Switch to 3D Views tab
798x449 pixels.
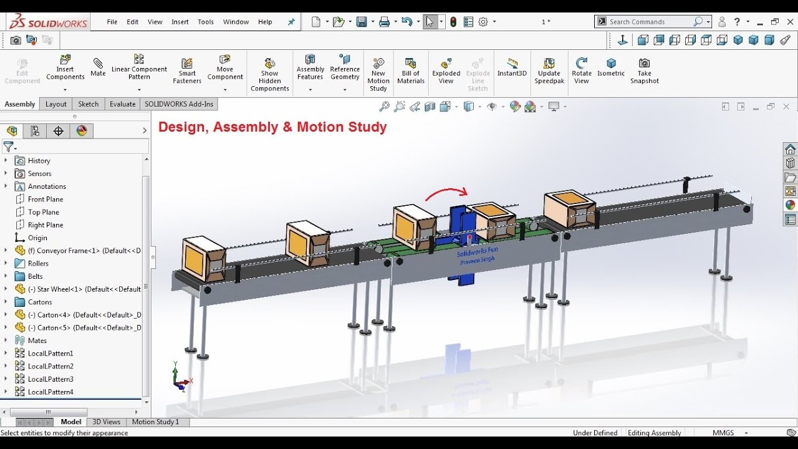[107, 422]
